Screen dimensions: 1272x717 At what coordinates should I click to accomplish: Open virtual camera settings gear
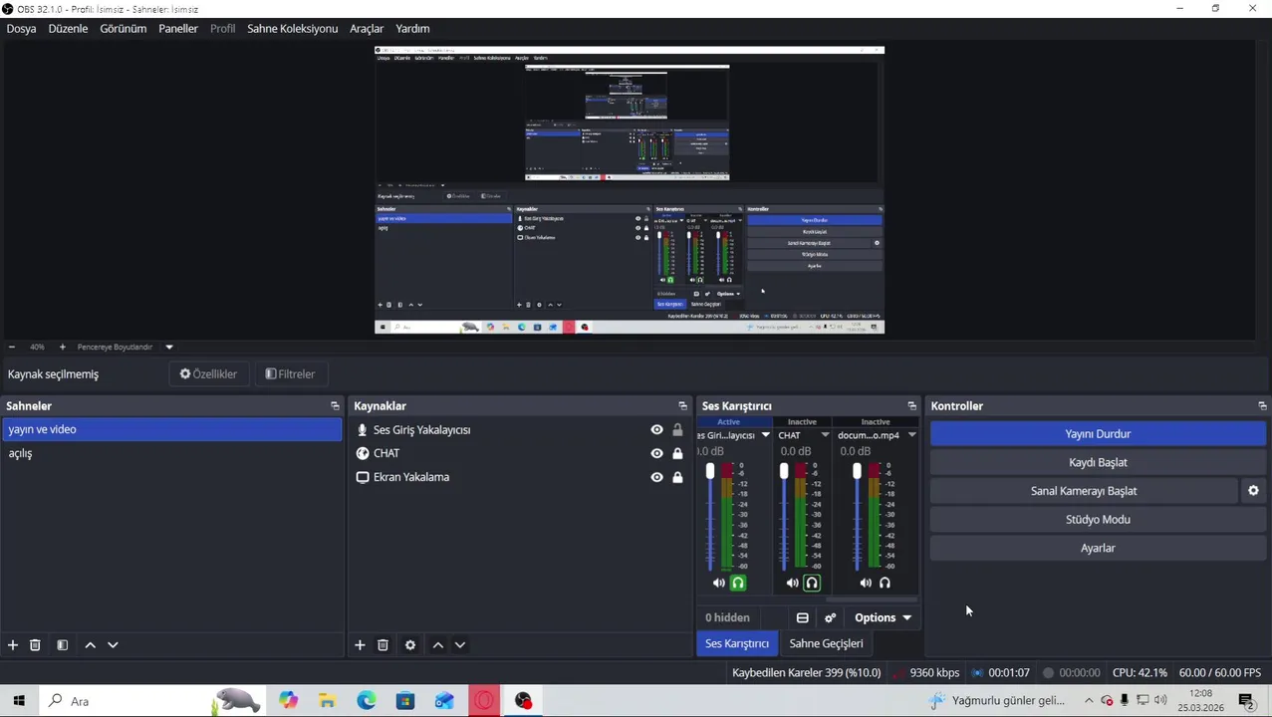click(1253, 491)
